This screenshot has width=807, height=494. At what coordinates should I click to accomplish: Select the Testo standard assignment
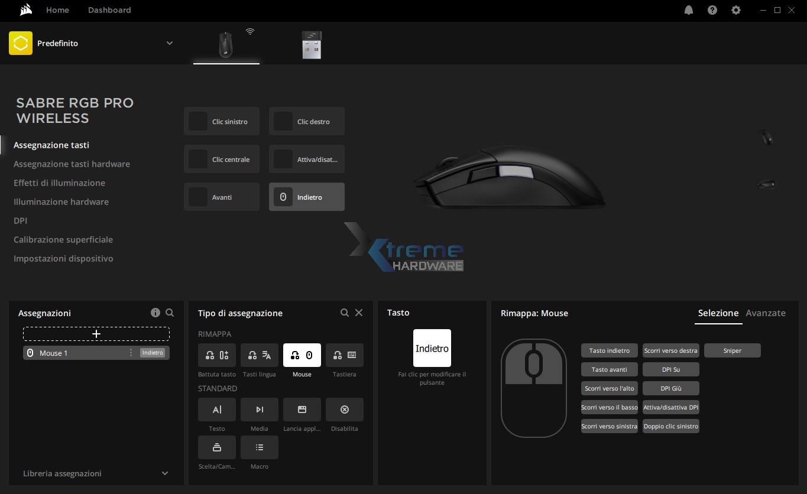(x=216, y=409)
